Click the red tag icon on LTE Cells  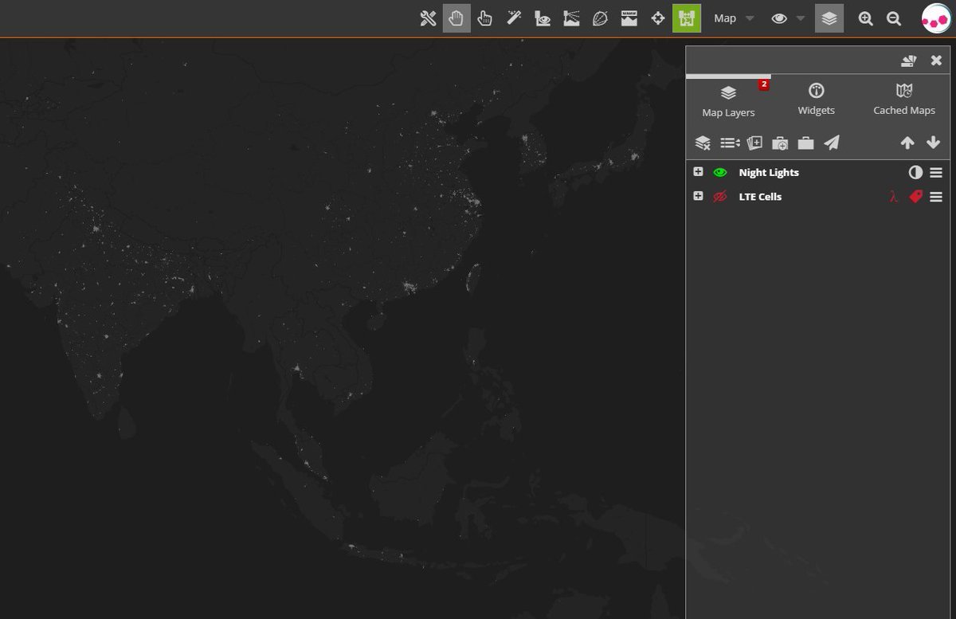pyautogui.click(x=915, y=197)
